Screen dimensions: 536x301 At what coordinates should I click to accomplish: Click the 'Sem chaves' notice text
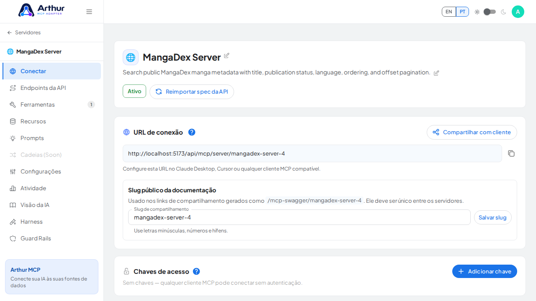(212, 283)
